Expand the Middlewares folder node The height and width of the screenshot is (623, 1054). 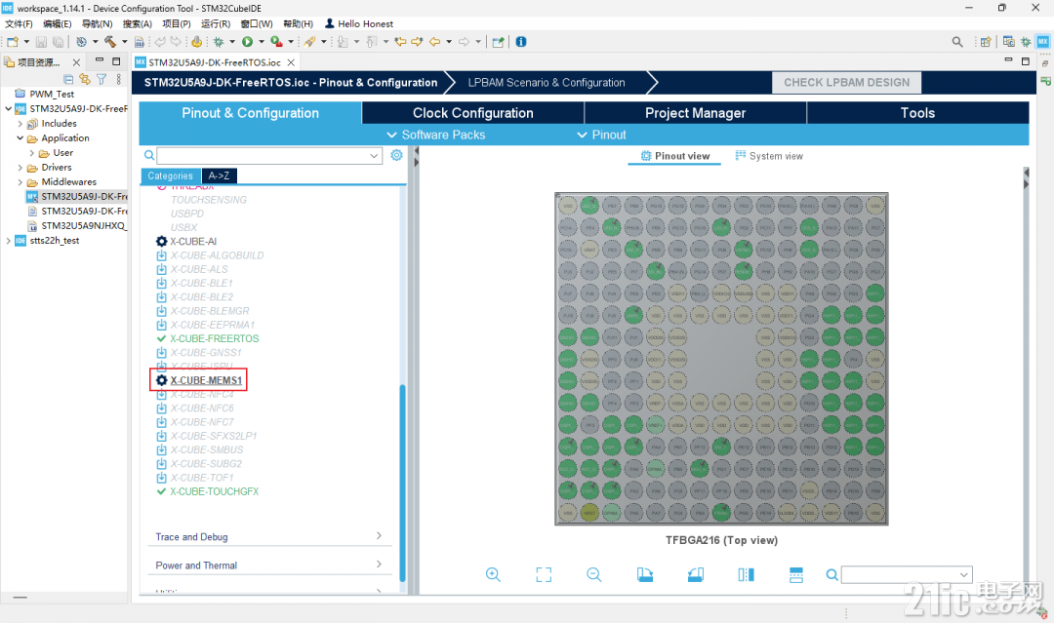click(20, 182)
